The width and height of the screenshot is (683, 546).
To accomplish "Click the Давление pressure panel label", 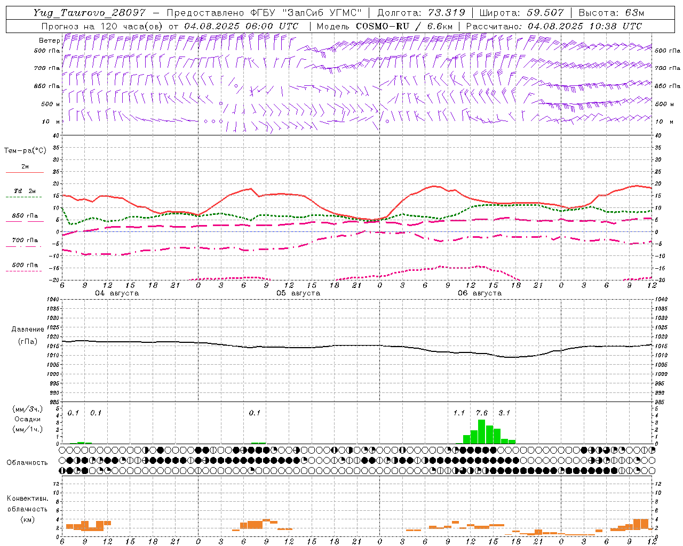I will tap(28, 330).
